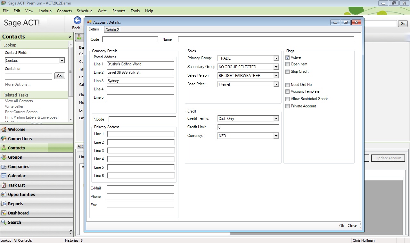This screenshot has width=410, height=243.
Task: Collapse the Contacts panel with double chevron
Action: [x=70, y=37]
